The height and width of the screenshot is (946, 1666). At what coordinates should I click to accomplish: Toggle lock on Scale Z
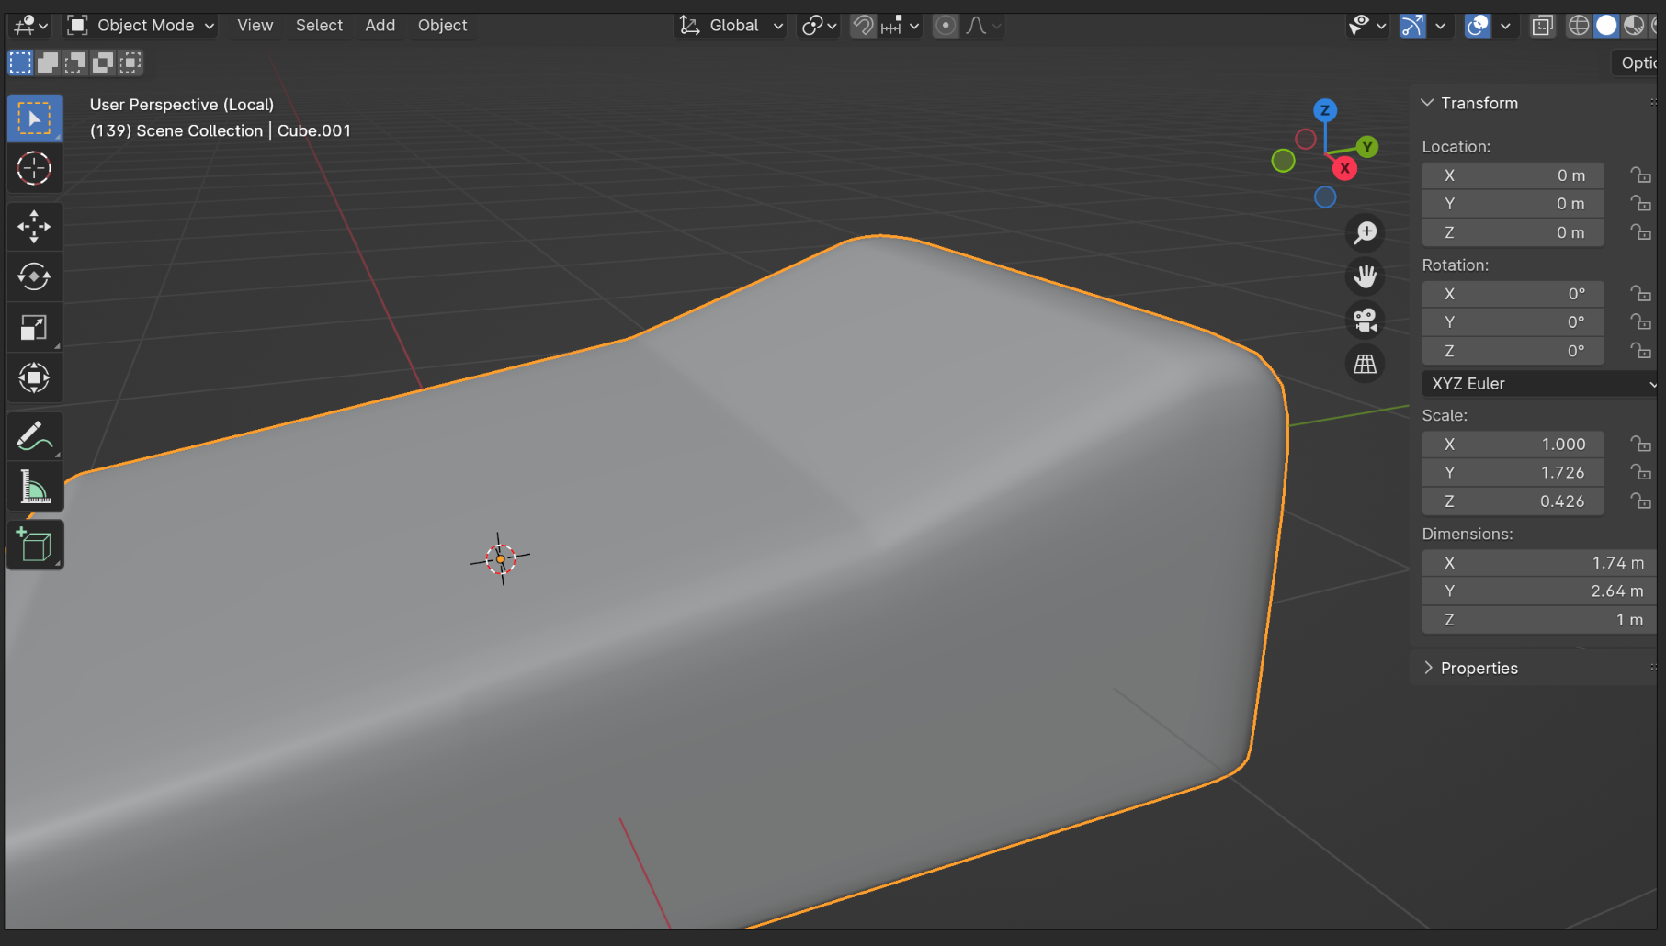click(1641, 501)
